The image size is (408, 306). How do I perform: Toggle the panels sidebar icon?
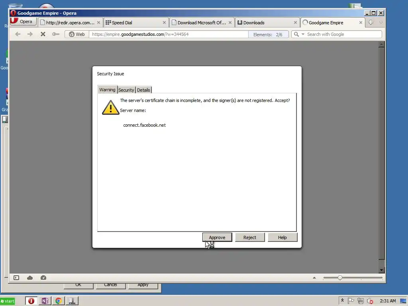click(16, 278)
